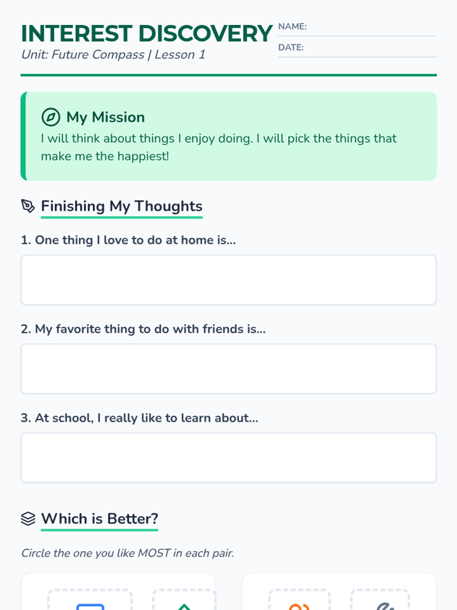The height and width of the screenshot is (610, 457).
Task: Select the green icon choice in the first pair
Action: pos(184,601)
